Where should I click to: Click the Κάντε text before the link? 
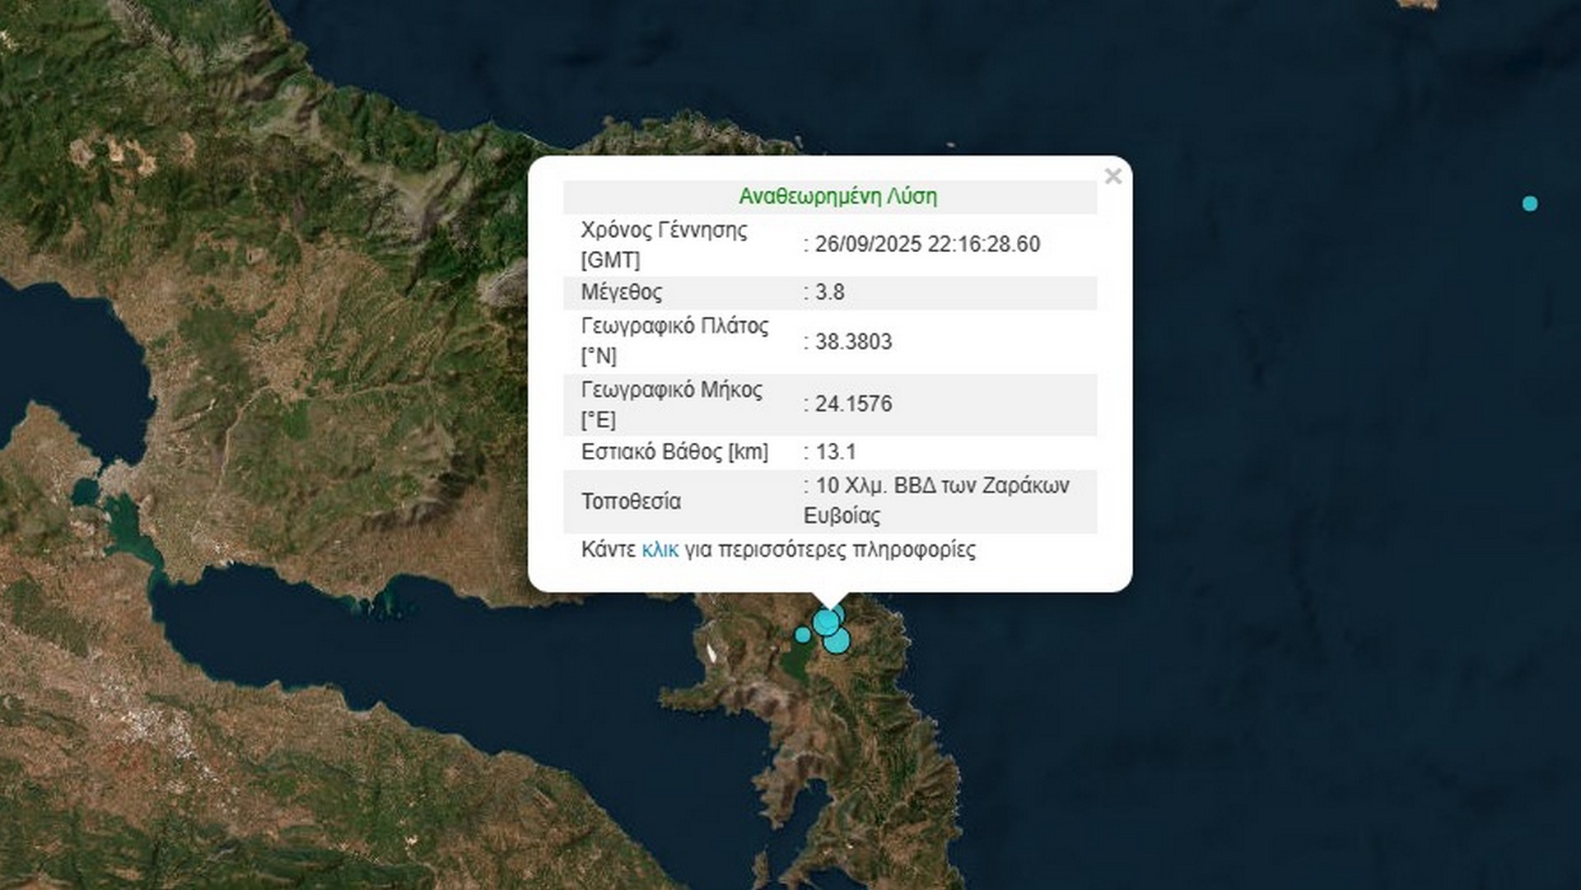pyautogui.click(x=608, y=550)
